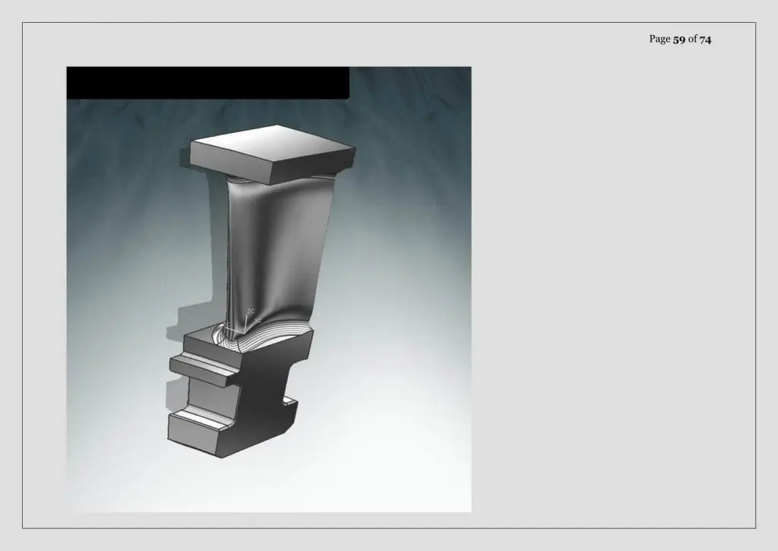Image resolution: width=778 pixels, height=551 pixels.
Task: Click the upper ledge of the blade root
Action: coord(202,370)
